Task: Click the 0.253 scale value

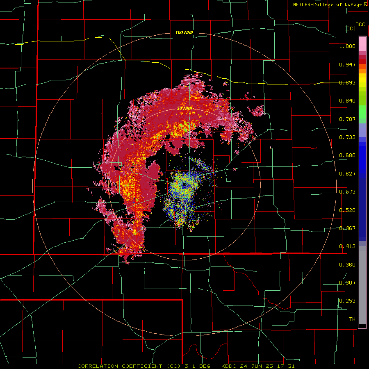Action: click(347, 301)
